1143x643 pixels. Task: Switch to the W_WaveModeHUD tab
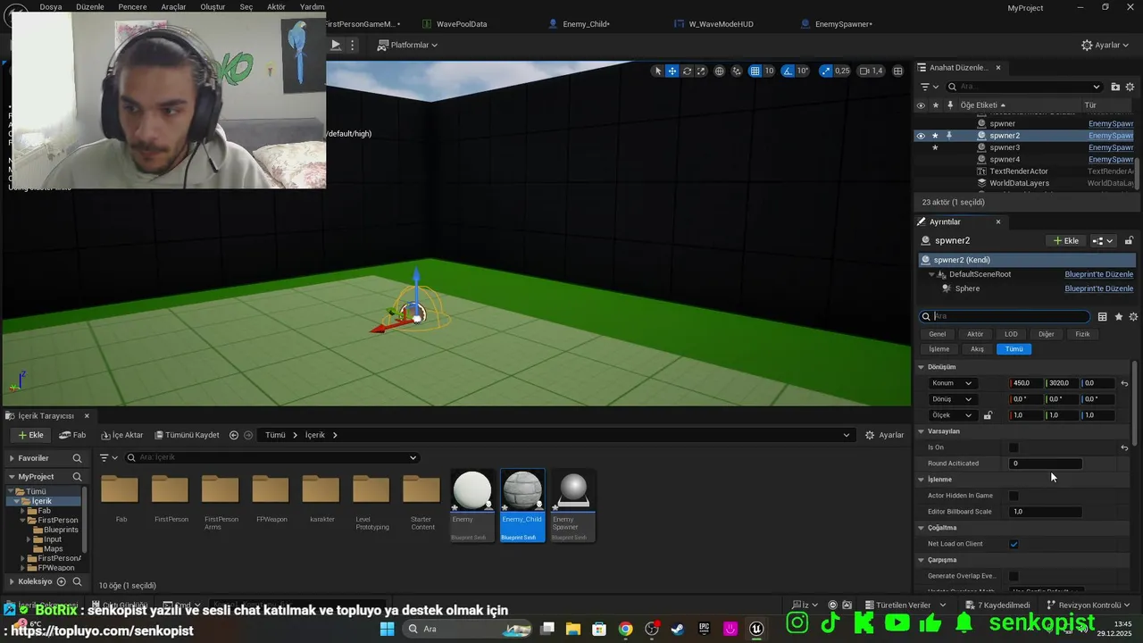[x=720, y=24]
